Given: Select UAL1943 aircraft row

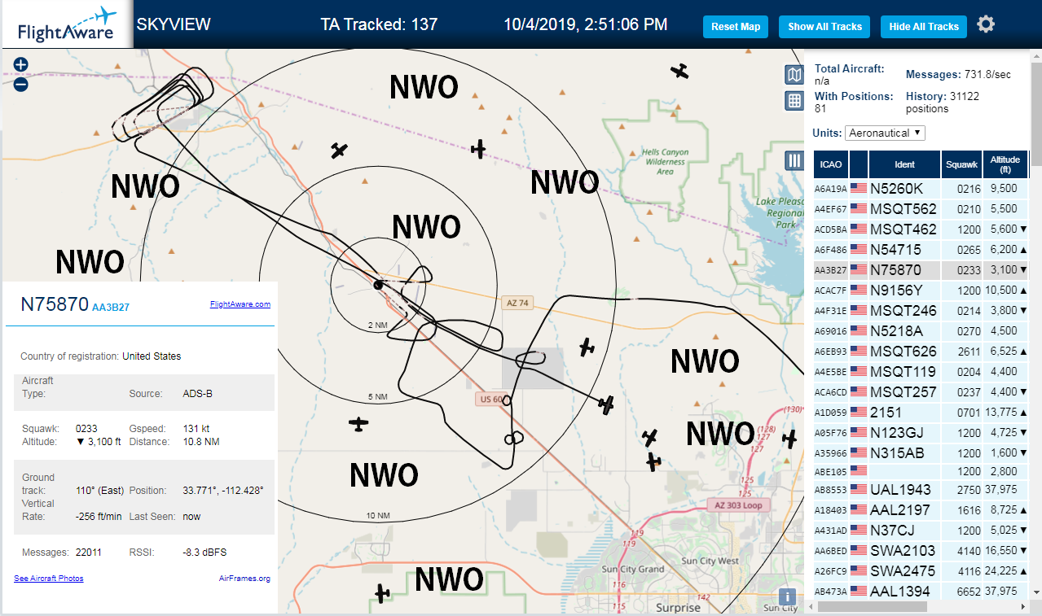Looking at the screenshot, I should tap(921, 490).
